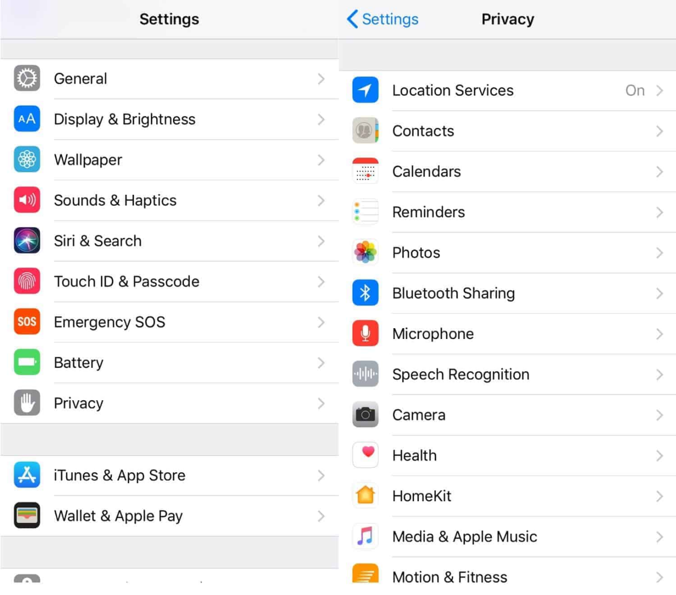Select the Bluetooth Sharing icon

pyautogui.click(x=365, y=293)
